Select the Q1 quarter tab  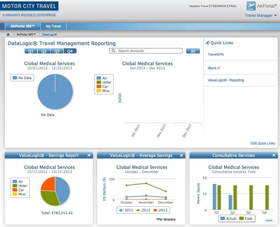(31, 51)
